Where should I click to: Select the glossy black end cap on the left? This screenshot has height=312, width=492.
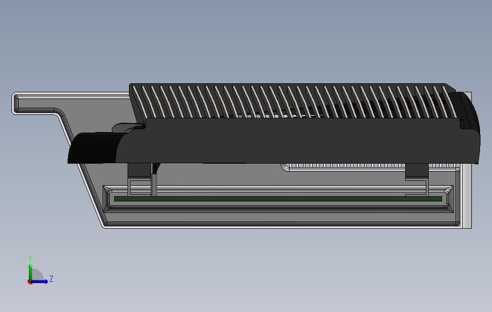pyautogui.click(x=94, y=147)
